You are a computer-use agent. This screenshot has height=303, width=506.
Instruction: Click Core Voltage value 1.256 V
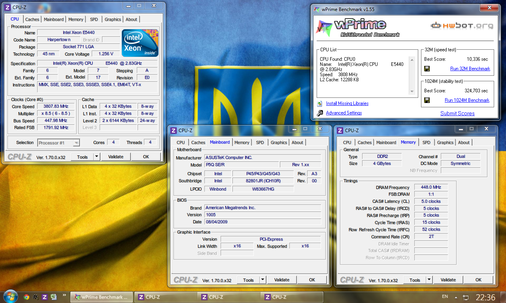pos(106,54)
